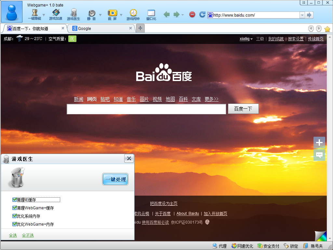Uncheck the 优化系统内存 checkbox
The image size is (333, 250).
[14, 216]
